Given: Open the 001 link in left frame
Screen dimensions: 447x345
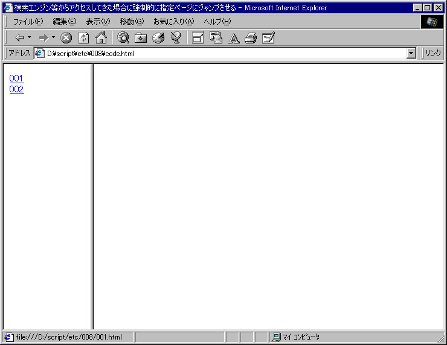Looking at the screenshot, I should 16,78.
